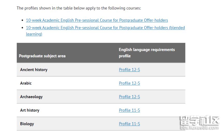
Task: Click the intro sentence about profiles shown
Action: [79, 8]
